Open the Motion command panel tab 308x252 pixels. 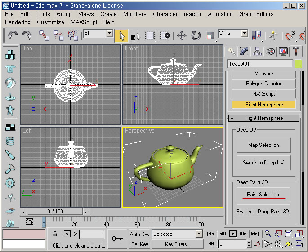point(270,51)
